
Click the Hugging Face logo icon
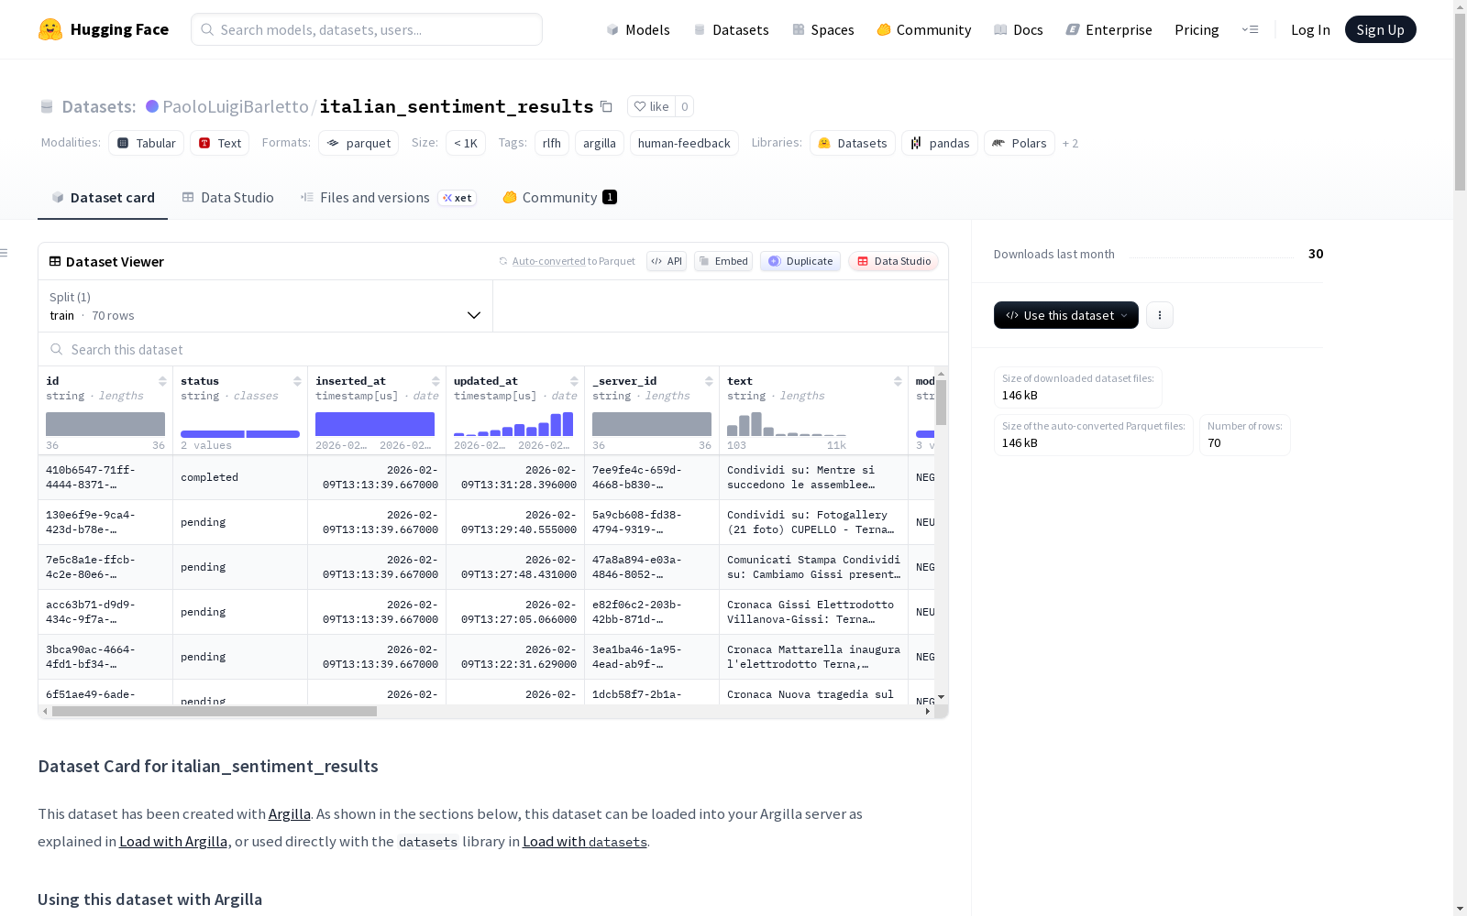pos(50,29)
